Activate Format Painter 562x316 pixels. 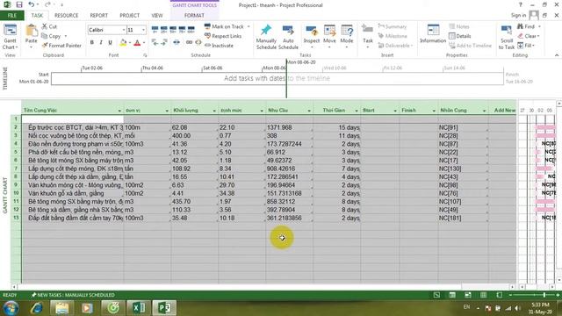click(61, 46)
